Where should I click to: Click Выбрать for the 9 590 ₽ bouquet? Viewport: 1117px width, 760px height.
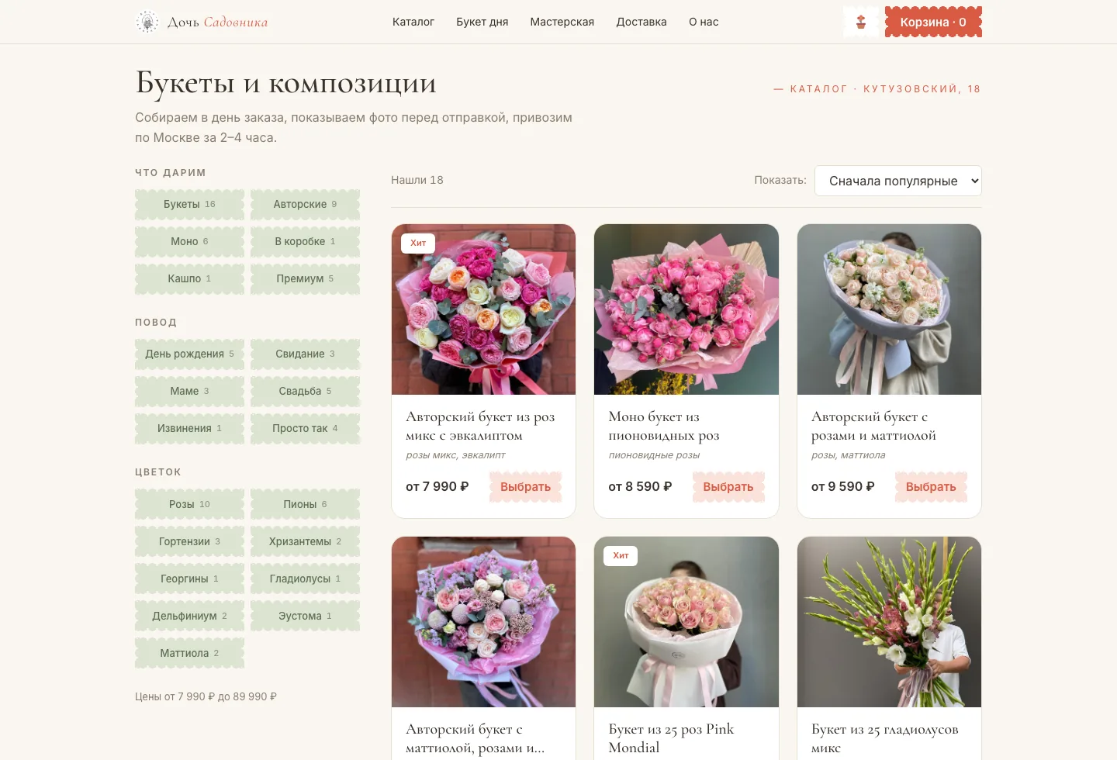pyautogui.click(x=931, y=487)
